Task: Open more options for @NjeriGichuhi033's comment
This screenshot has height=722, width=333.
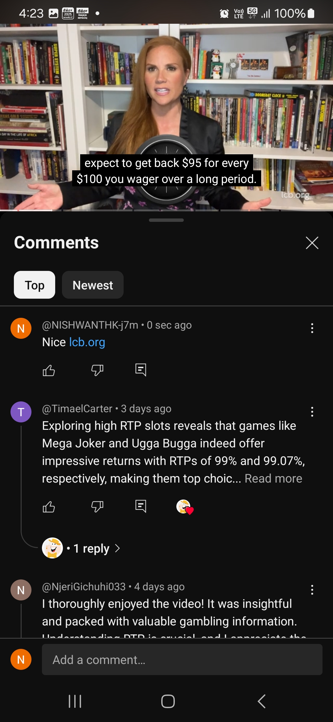Action: coord(312,590)
